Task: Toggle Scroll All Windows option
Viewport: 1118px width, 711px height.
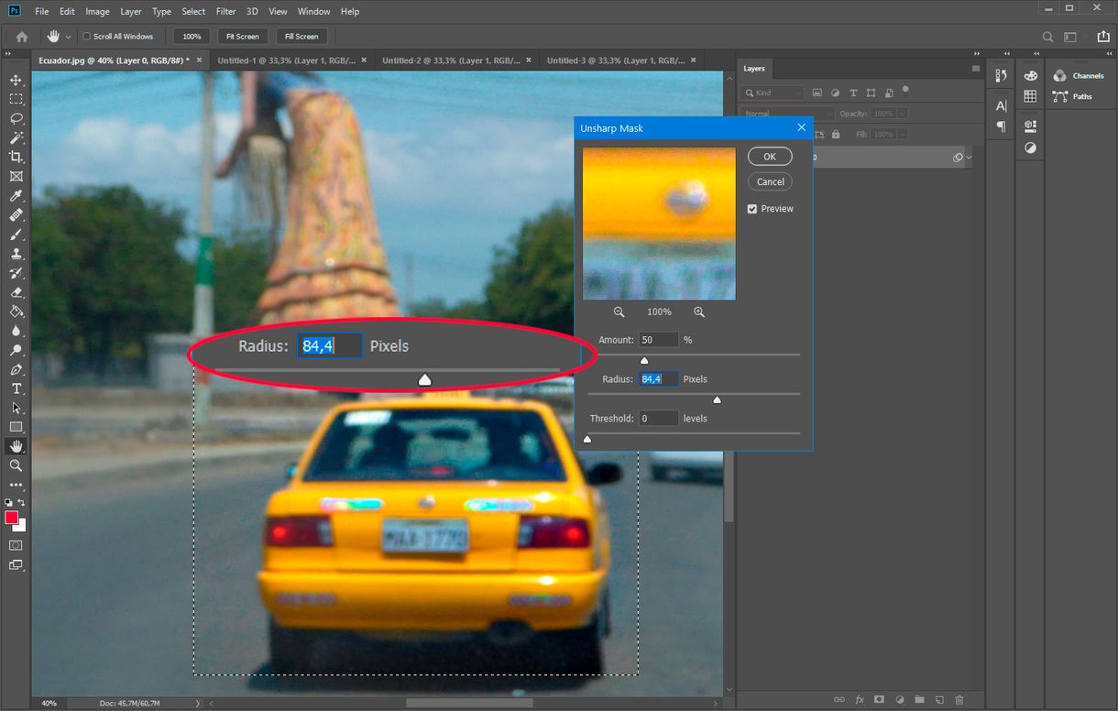Action: (85, 36)
